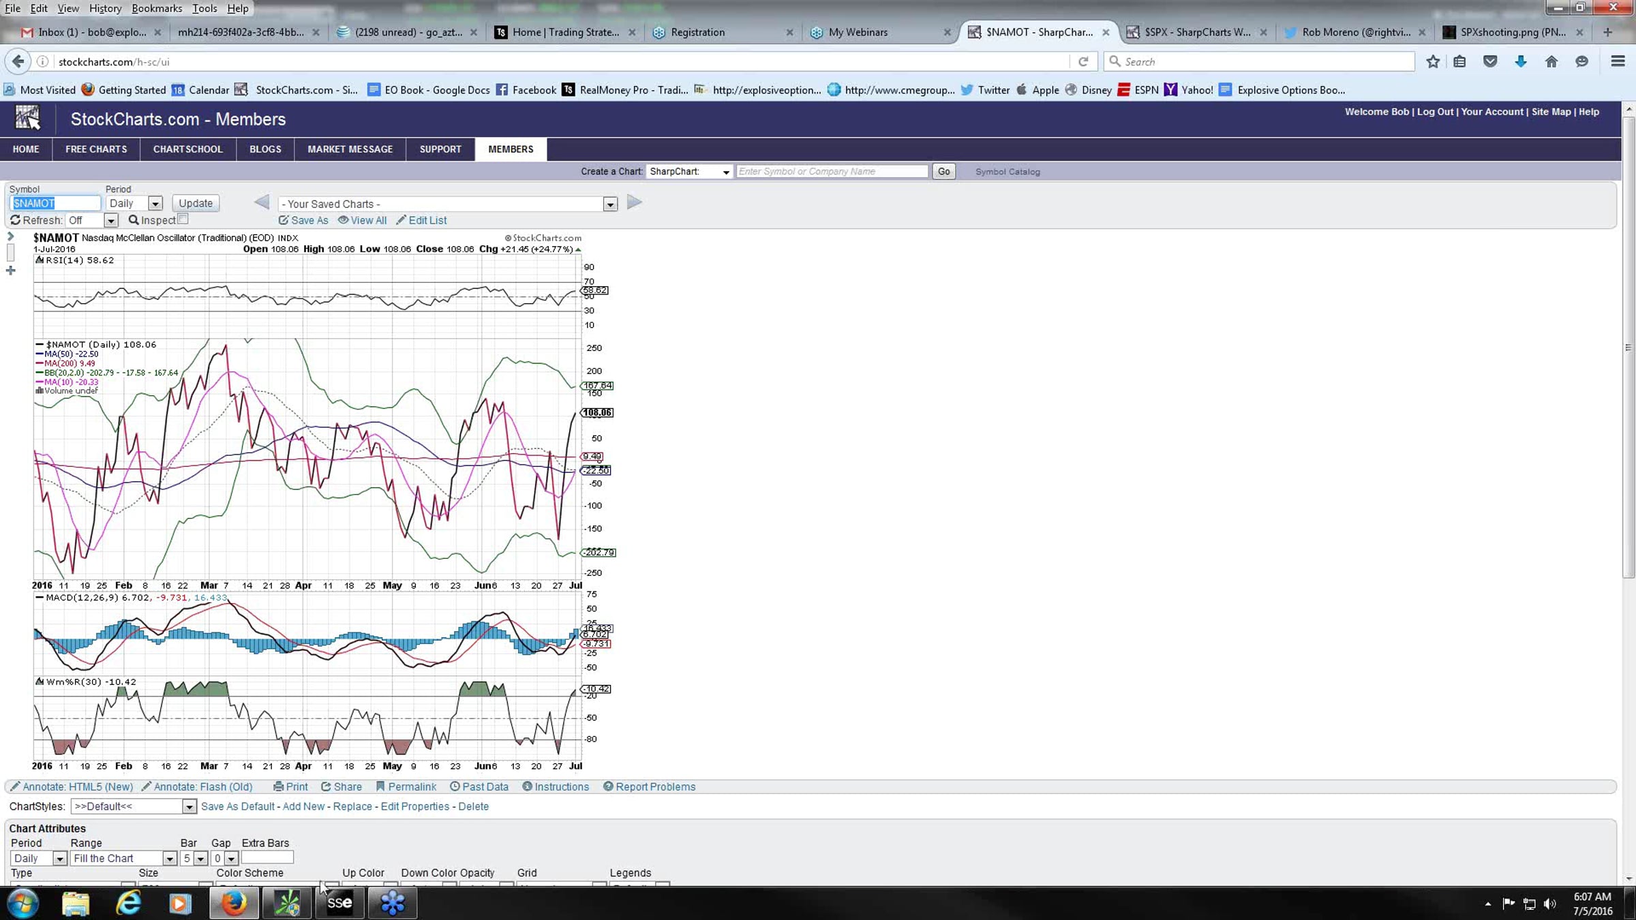The width and height of the screenshot is (1636, 920).
Task: Open the ChartSchool navigation tab
Action: tap(187, 149)
